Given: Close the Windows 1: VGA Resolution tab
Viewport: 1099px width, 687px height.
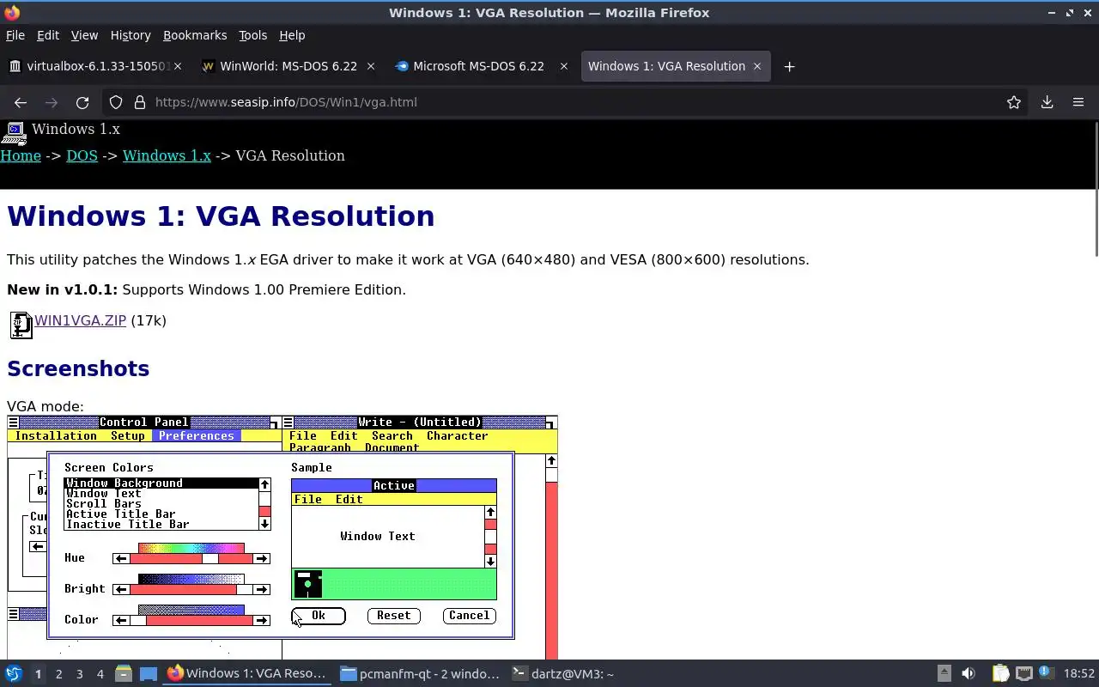Looking at the screenshot, I should pos(757,66).
